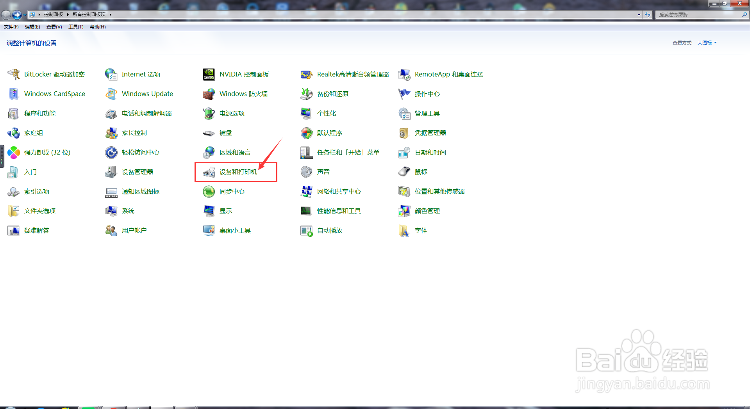This screenshot has height=409, width=750.
Task: Open the 文件夹选项 link
Action: (40, 211)
